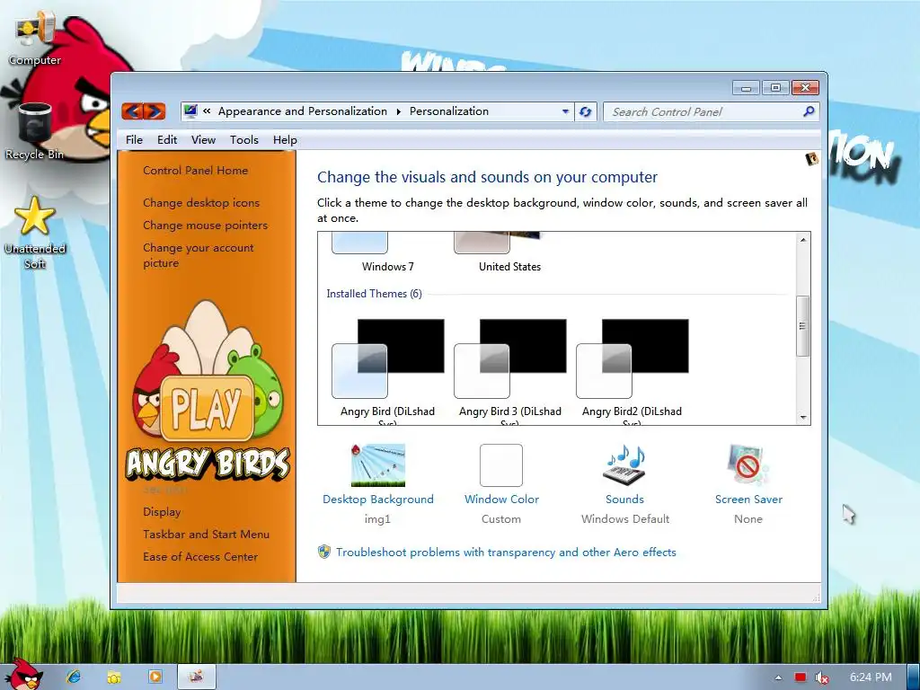Click Change desktop icons link

point(201,202)
